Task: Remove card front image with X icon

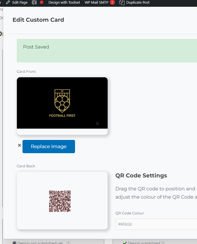Action: pyautogui.click(x=19, y=145)
